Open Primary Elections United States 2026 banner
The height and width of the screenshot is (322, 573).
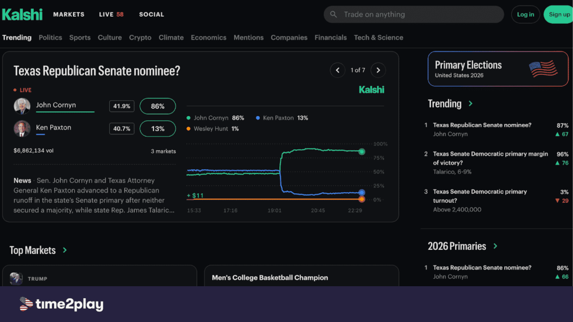(498, 69)
